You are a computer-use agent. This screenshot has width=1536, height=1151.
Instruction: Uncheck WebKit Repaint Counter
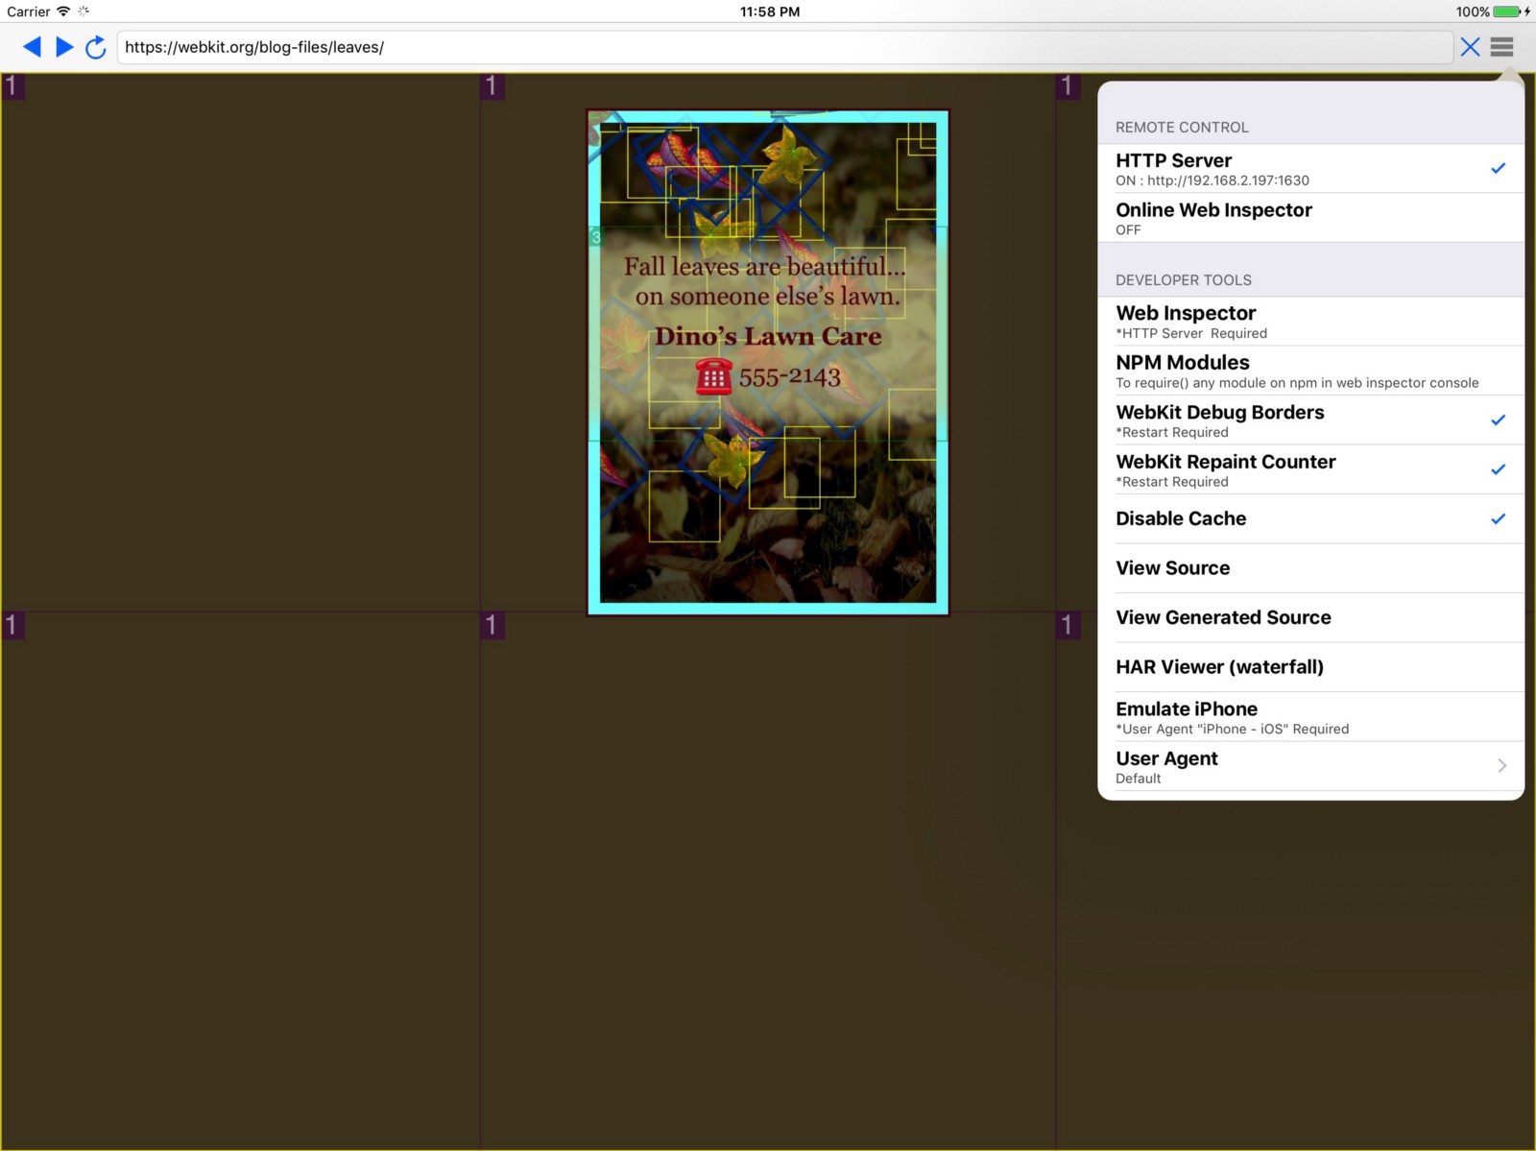(1310, 470)
